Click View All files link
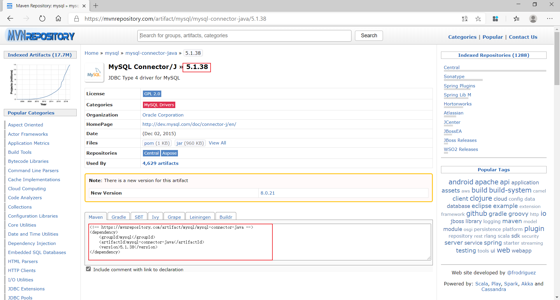The width and height of the screenshot is (560, 300). [217, 143]
